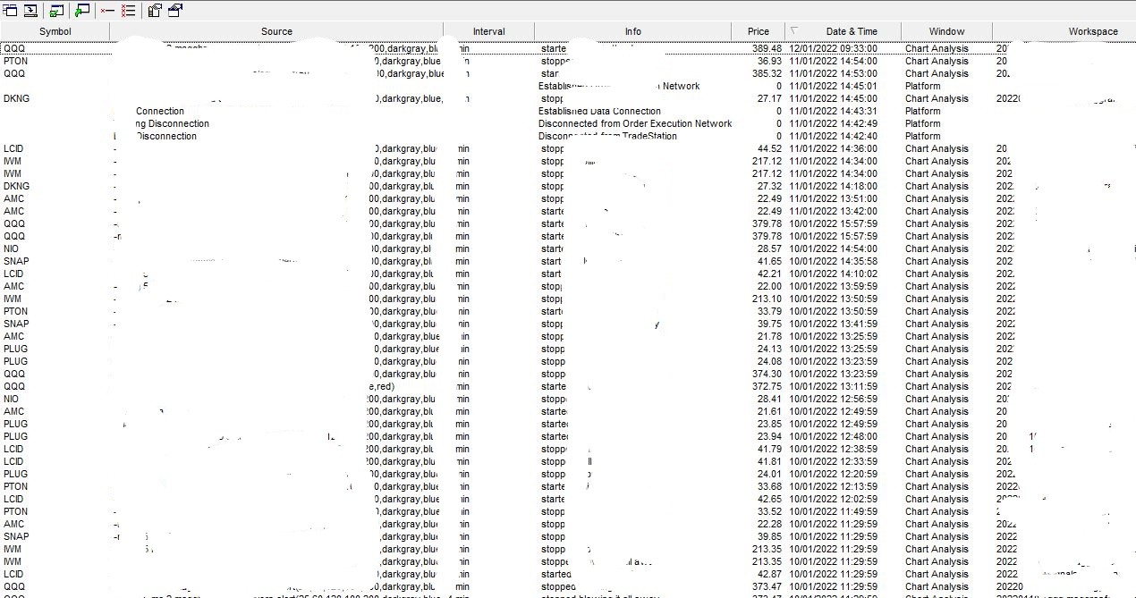This screenshot has height=598, width=1136.
Task: Select the price cell 385.32
Action: (767, 73)
